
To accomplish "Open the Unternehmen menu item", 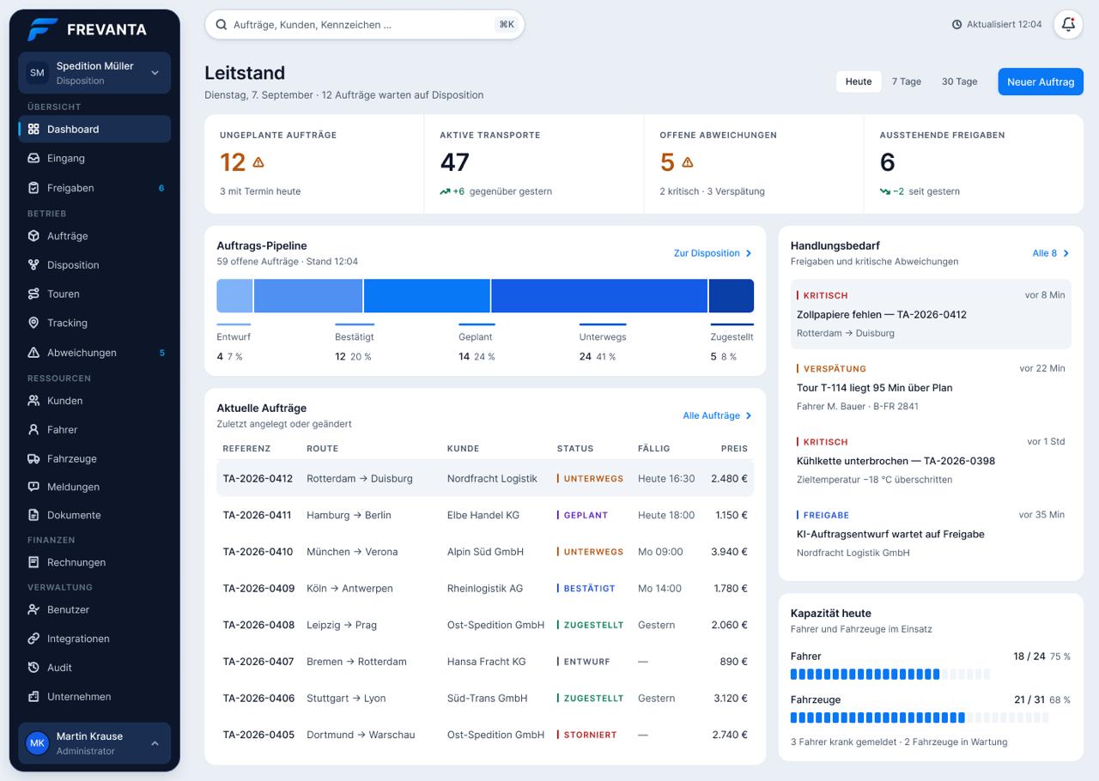I will [94, 697].
